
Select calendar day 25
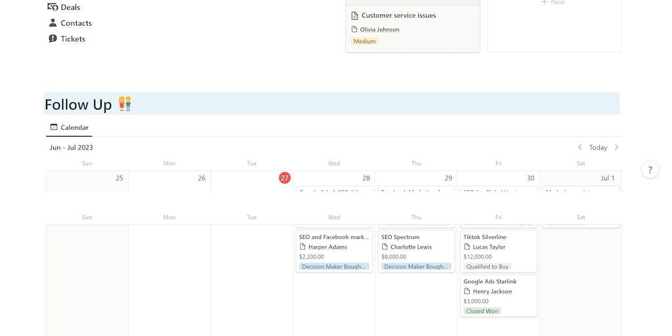point(119,178)
